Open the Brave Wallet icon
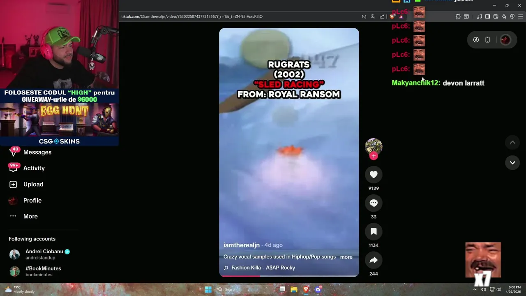Image resolution: width=526 pixels, height=296 pixels. coord(496,16)
